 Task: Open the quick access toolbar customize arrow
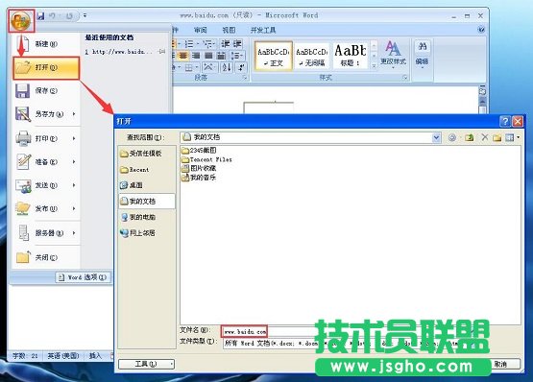tap(85, 15)
